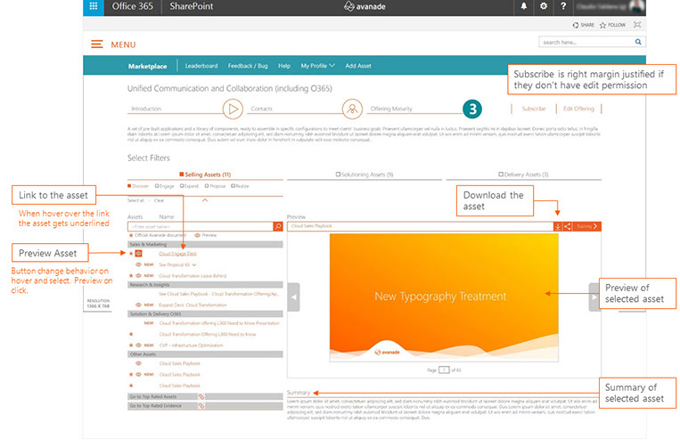Open the hamburger MENU icon
The image size is (680, 447).
coord(96,45)
